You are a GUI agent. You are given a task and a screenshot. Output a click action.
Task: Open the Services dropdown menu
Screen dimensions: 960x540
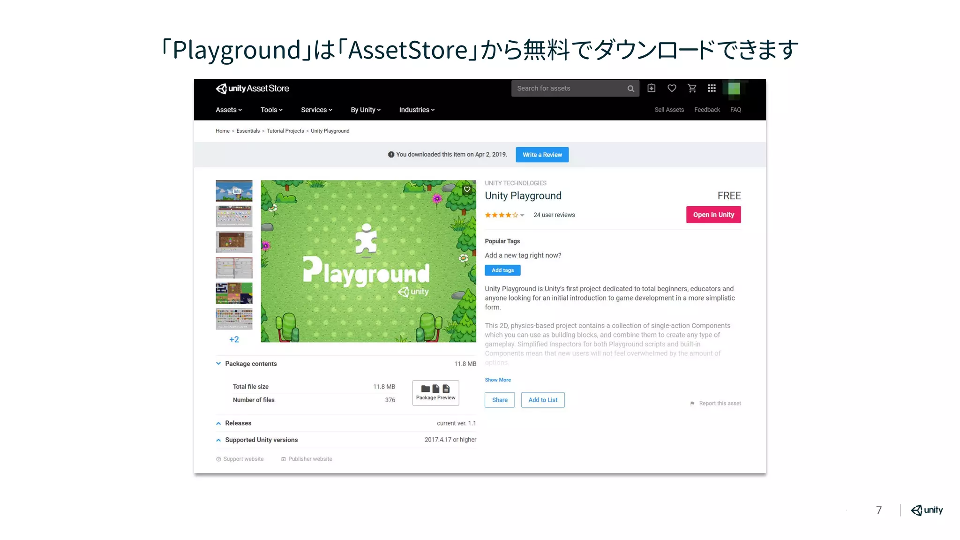pos(316,110)
